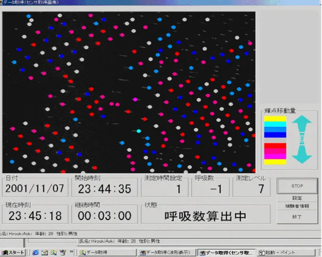
Task: Click the STOP button
Action: [297, 186]
